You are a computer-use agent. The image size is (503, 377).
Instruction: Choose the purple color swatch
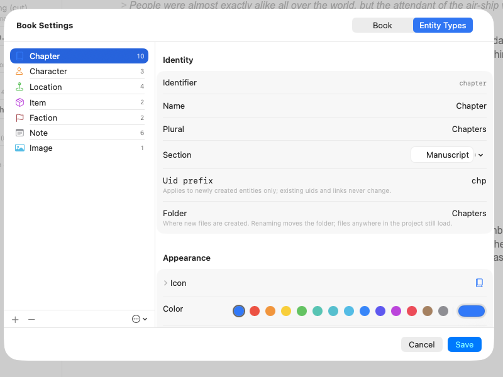point(396,311)
